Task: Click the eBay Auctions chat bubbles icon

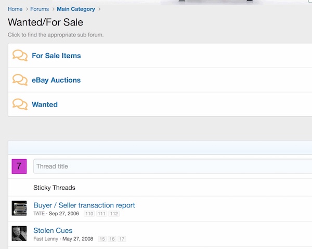Action: (20, 80)
